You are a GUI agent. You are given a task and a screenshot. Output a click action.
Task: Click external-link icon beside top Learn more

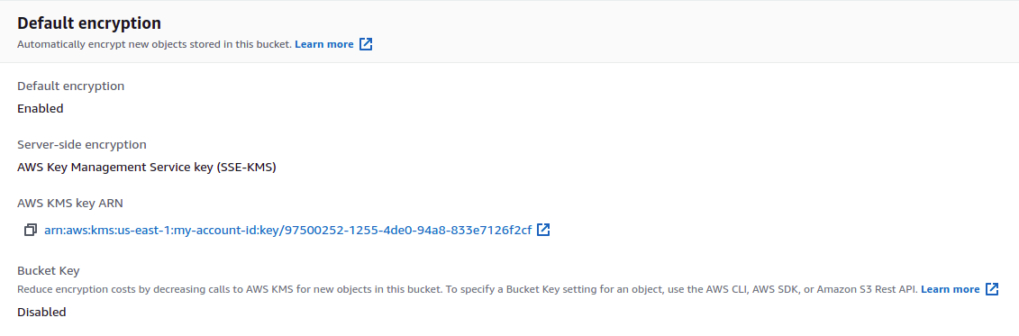click(x=366, y=44)
